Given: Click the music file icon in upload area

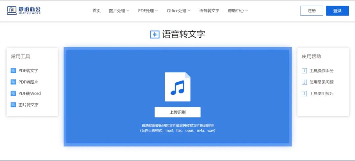Looking at the screenshot, I should pos(177,87).
